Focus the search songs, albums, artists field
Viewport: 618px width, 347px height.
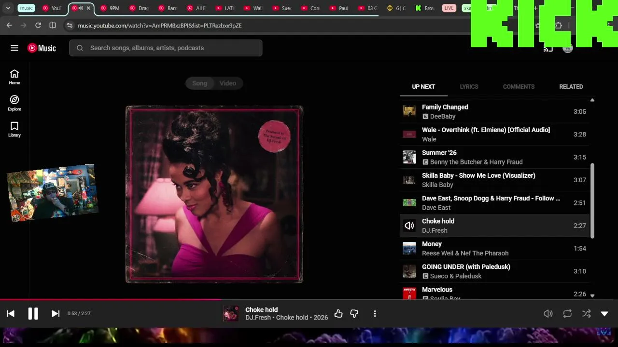(166, 48)
